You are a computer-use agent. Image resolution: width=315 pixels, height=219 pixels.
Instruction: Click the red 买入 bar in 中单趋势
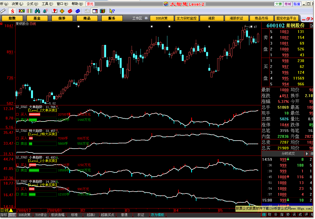point(32,189)
